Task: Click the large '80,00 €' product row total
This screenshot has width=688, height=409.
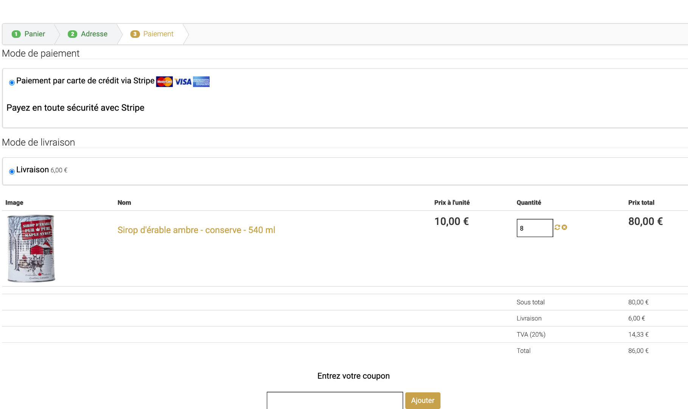Action: [646, 222]
